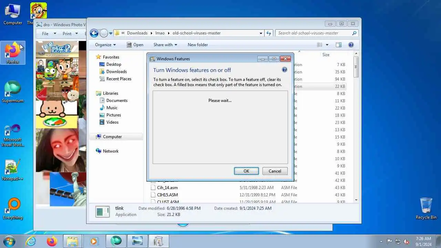The height and width of the screenshot is (248, 441).
Task: Select Libraries in the navigation pane
Action: (x=110, y=93)
